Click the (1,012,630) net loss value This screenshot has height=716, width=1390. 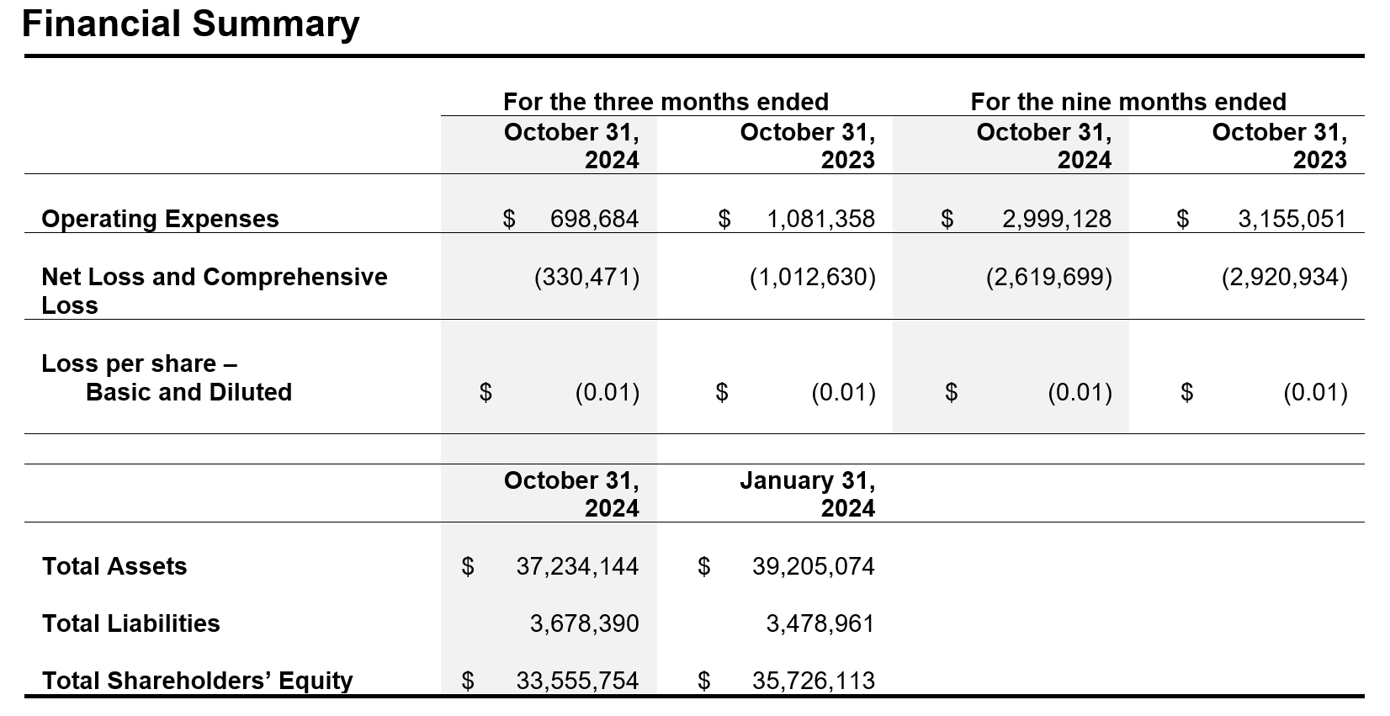(812, 277)
